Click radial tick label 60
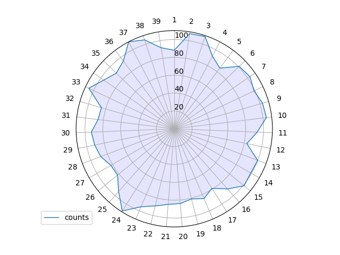Viewport: 340px width, 255px height. coord(179,71)
